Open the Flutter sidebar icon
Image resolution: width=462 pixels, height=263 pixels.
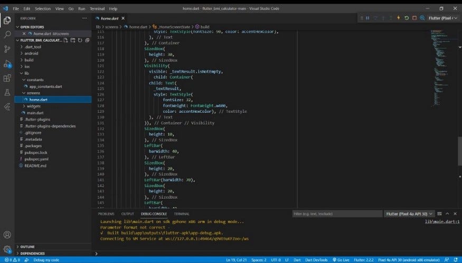click(7, 106)
